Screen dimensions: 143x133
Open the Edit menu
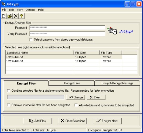coord(12,10)
